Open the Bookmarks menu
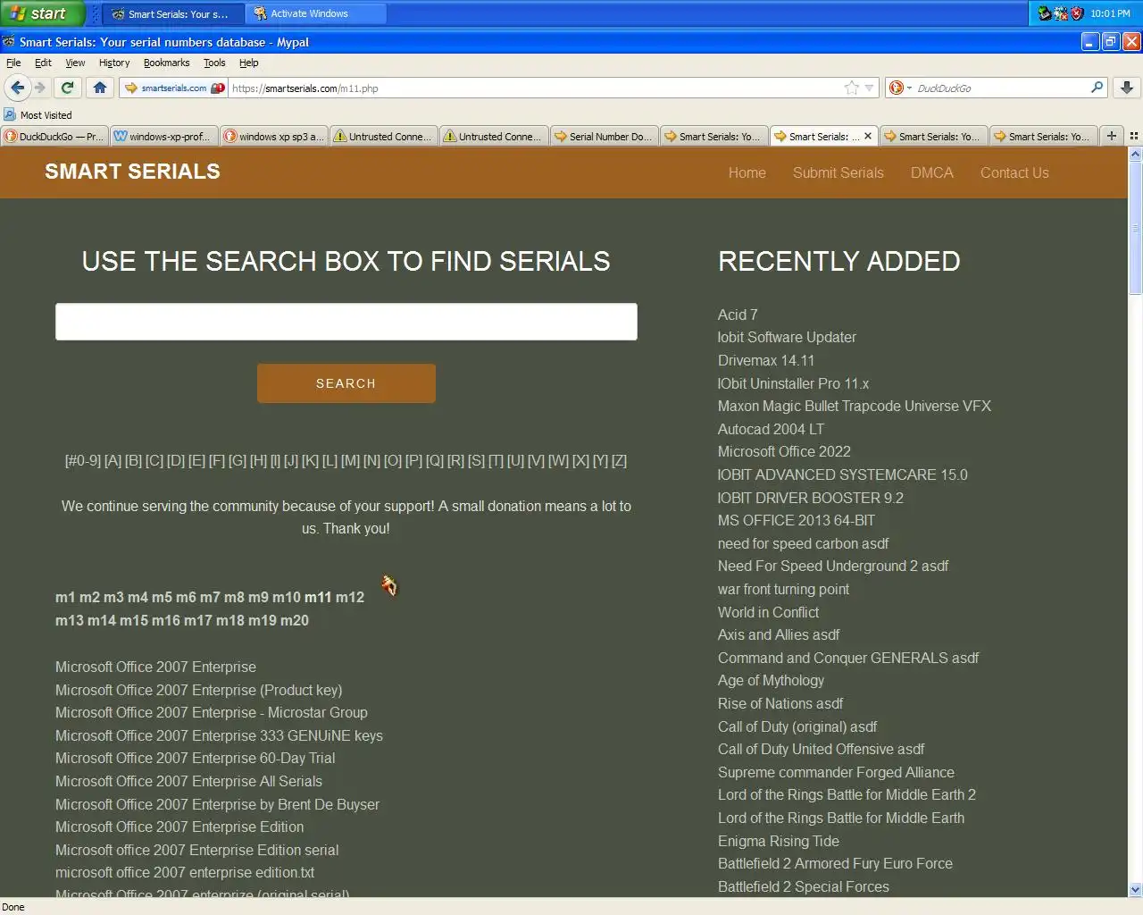Image resolution: width=1143 pixels, height=915 pixels. (166, 63)
